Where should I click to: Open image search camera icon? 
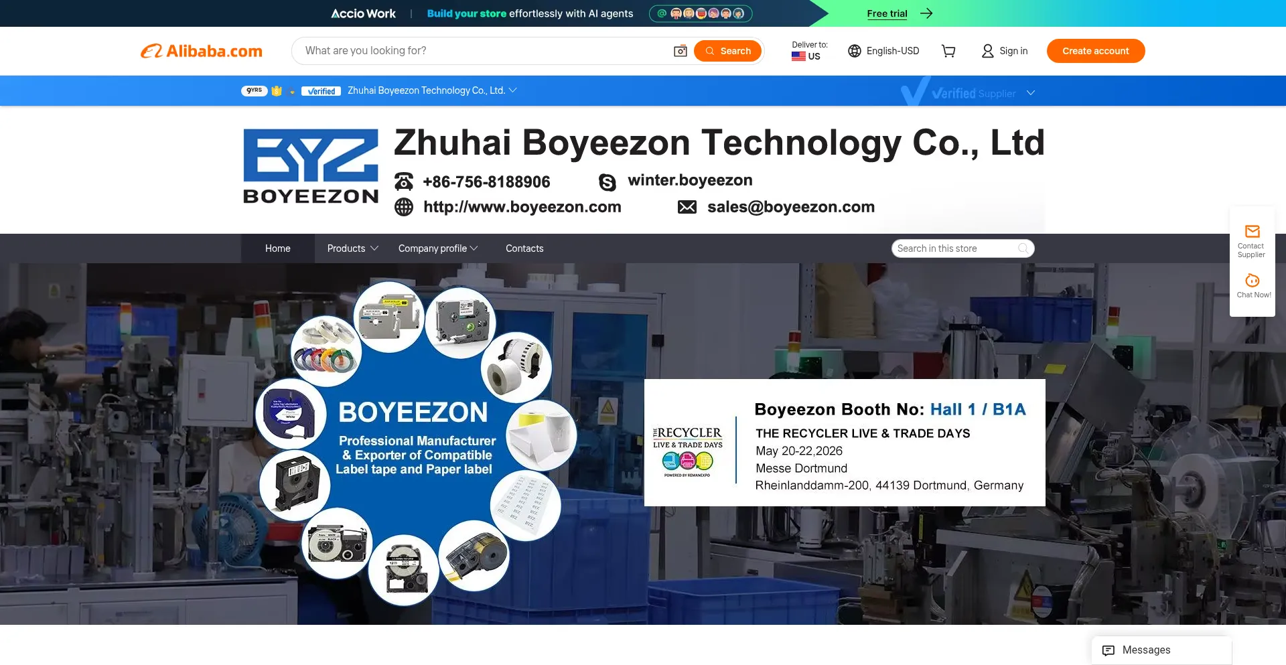[x=680, y=51]
